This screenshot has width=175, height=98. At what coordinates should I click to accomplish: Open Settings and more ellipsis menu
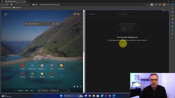coord(168,5)
